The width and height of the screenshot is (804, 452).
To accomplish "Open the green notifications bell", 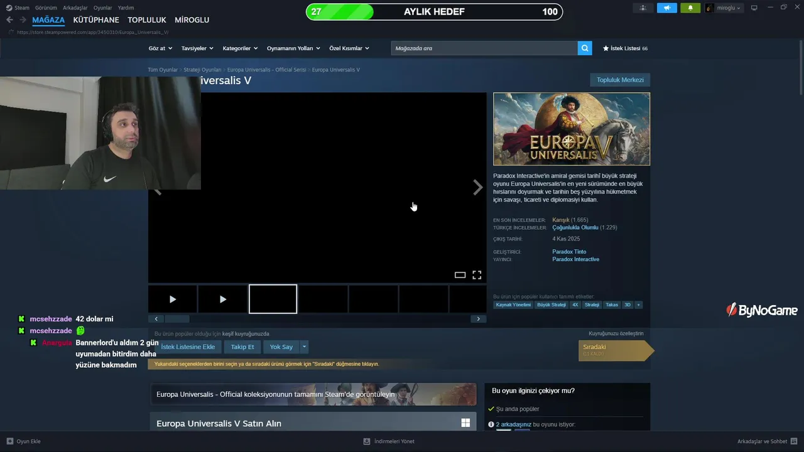I will (x=690, y=8).
